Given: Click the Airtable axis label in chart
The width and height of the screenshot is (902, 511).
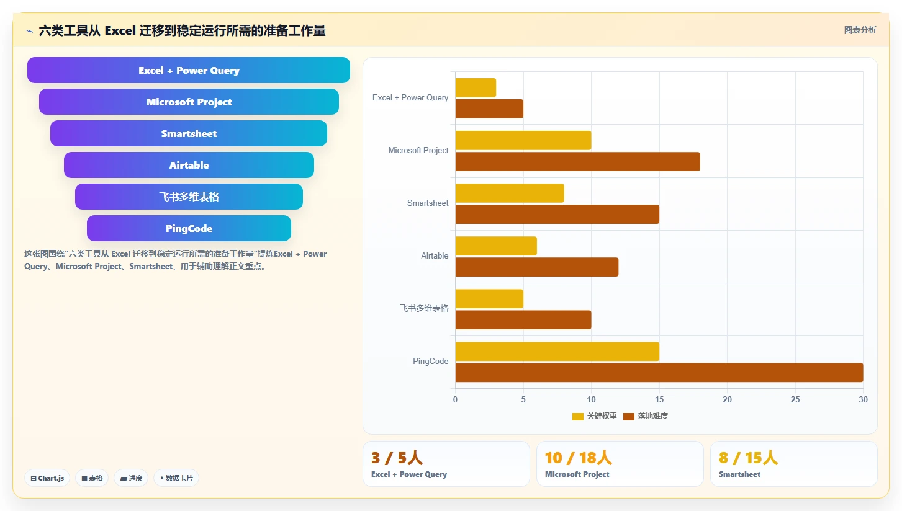Looking at the screenshot, I should point(435,255).
